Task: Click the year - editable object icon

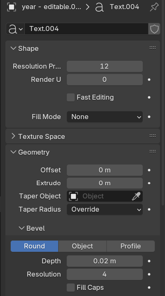Action: [12, 7]
